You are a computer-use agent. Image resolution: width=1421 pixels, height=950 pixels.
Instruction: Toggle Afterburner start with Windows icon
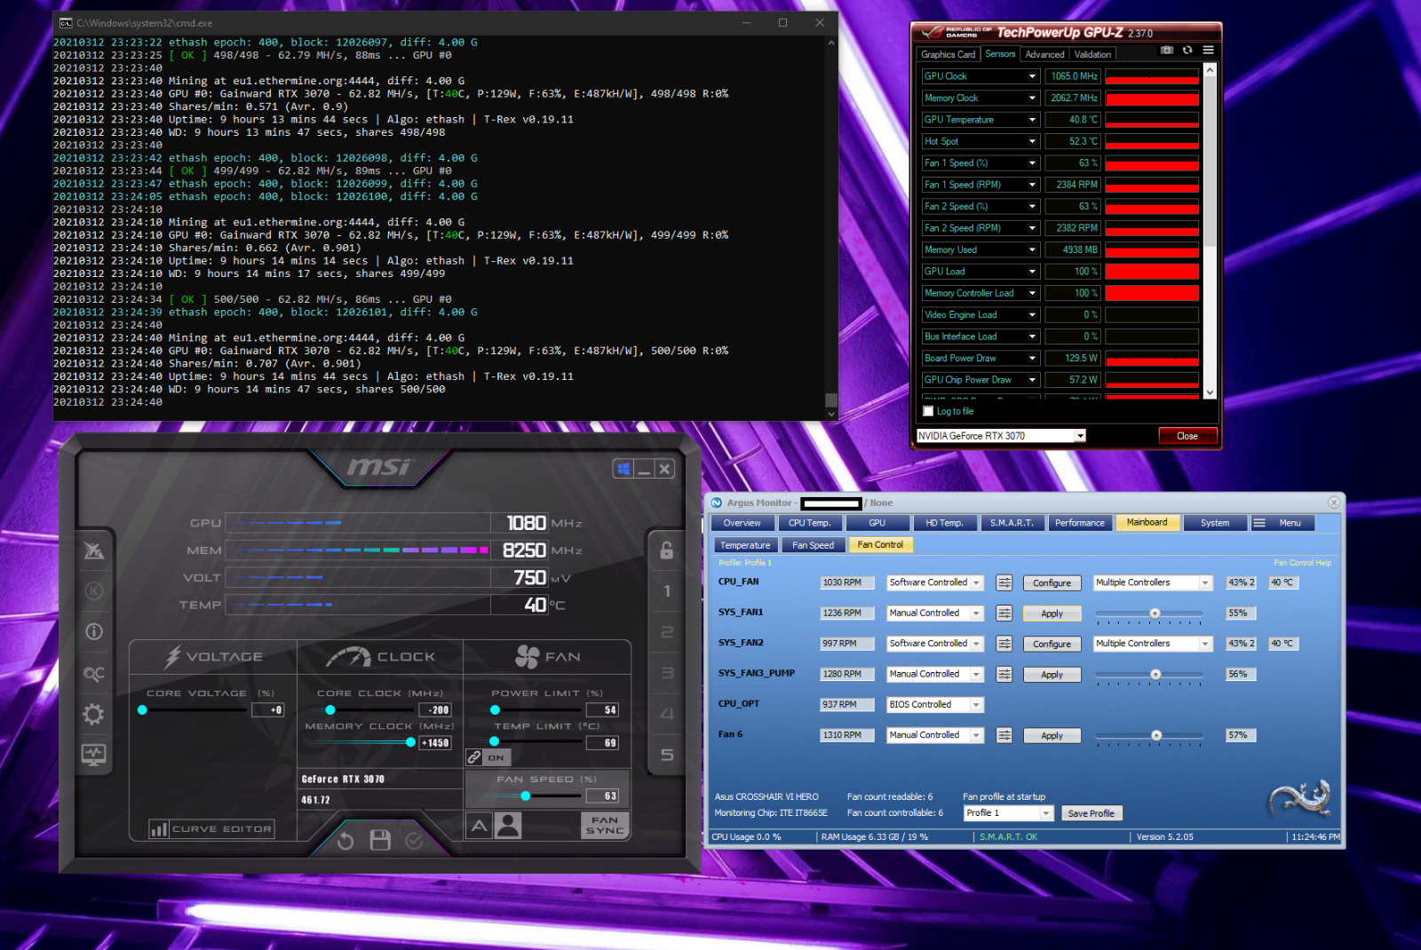pyautogui.click(x=623, y=469)
